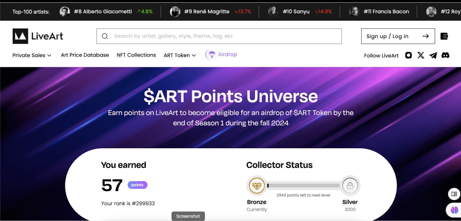
Task: Open #8 Alberto Giacometti artist link
Action: tap(103, 12)
